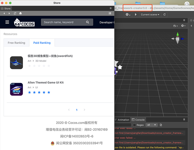194x150 pixels.
Task: Click the search magnifier icon
Action: (x=87, y=22)
